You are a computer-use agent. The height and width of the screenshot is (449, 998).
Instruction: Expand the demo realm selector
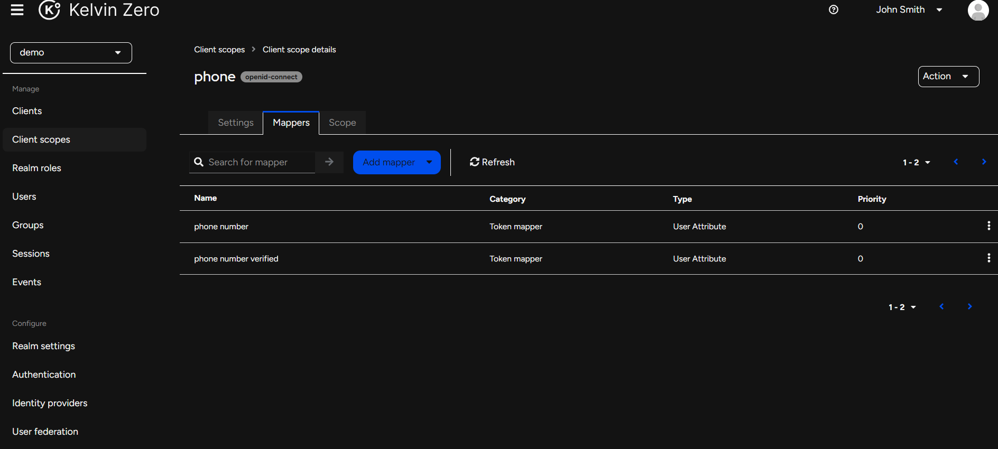pos(71,53)
